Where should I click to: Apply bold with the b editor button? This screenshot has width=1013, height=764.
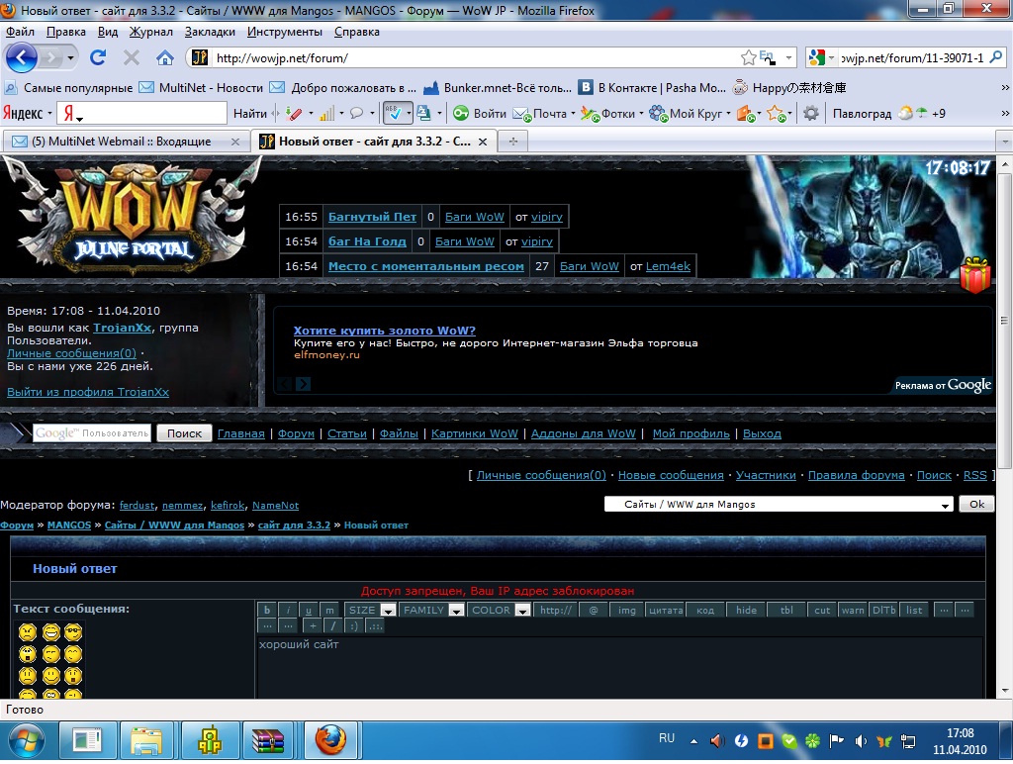point(266,610)
